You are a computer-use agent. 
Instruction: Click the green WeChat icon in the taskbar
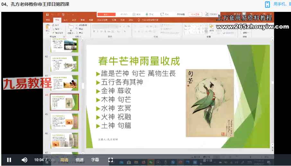click(x=151, y=162)
